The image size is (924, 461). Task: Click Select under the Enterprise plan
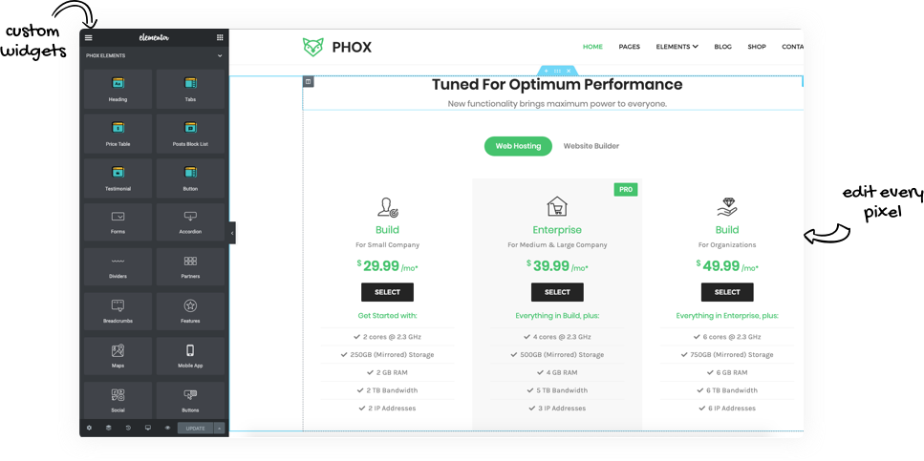coord(557,292)
